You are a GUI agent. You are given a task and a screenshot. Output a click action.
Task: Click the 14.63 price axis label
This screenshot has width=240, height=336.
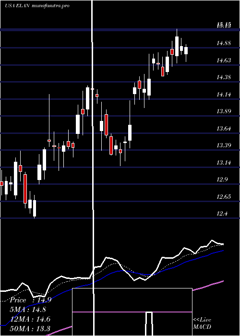coord(224,60)
